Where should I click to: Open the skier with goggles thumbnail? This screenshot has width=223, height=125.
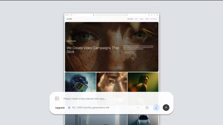(x=80, y=82)
